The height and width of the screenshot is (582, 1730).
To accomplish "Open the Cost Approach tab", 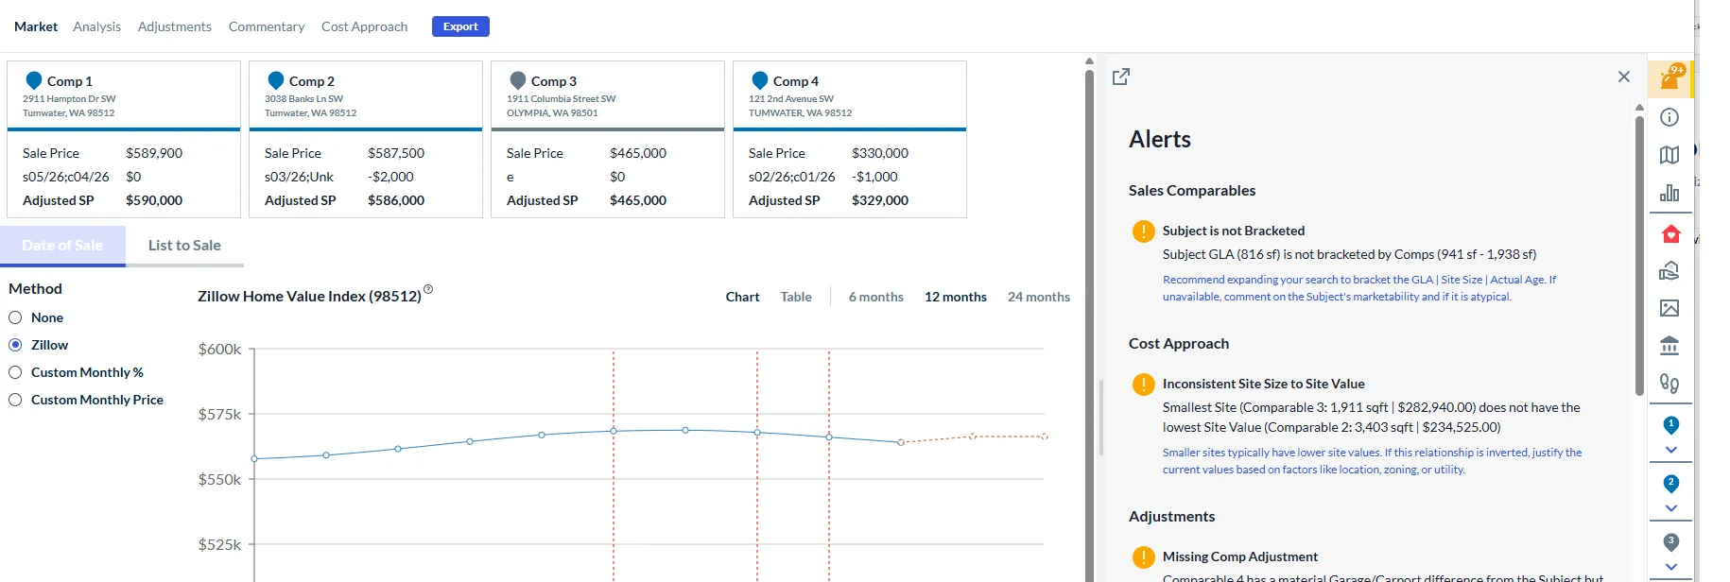I will (x=365, y=26).
